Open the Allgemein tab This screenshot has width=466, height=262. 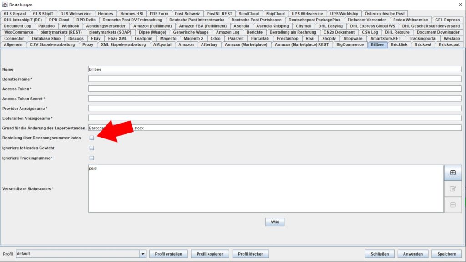[13, 44]
